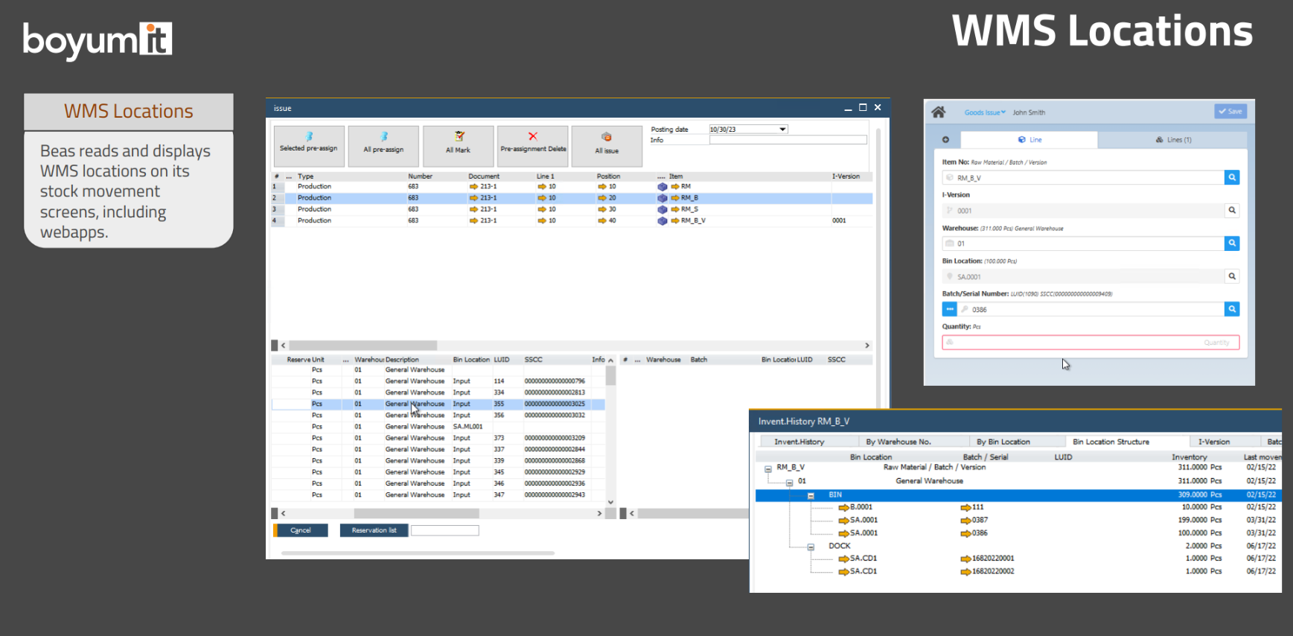The image size is (1293, 636).
Task: Click the position link arrow for position 40
Action: click(x=602, y=220)
